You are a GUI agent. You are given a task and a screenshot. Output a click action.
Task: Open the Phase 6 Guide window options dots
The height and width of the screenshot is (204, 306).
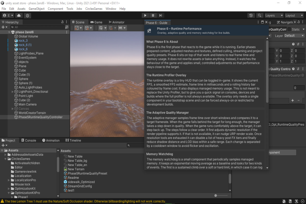point(258,22)
